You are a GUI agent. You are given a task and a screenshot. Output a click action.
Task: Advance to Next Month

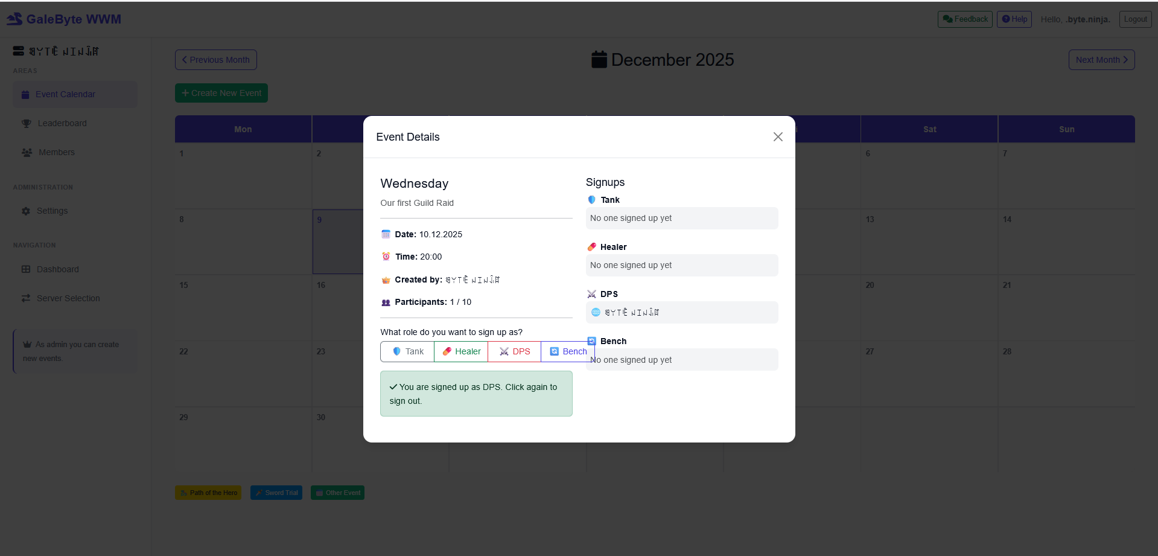click(1101, 60)
